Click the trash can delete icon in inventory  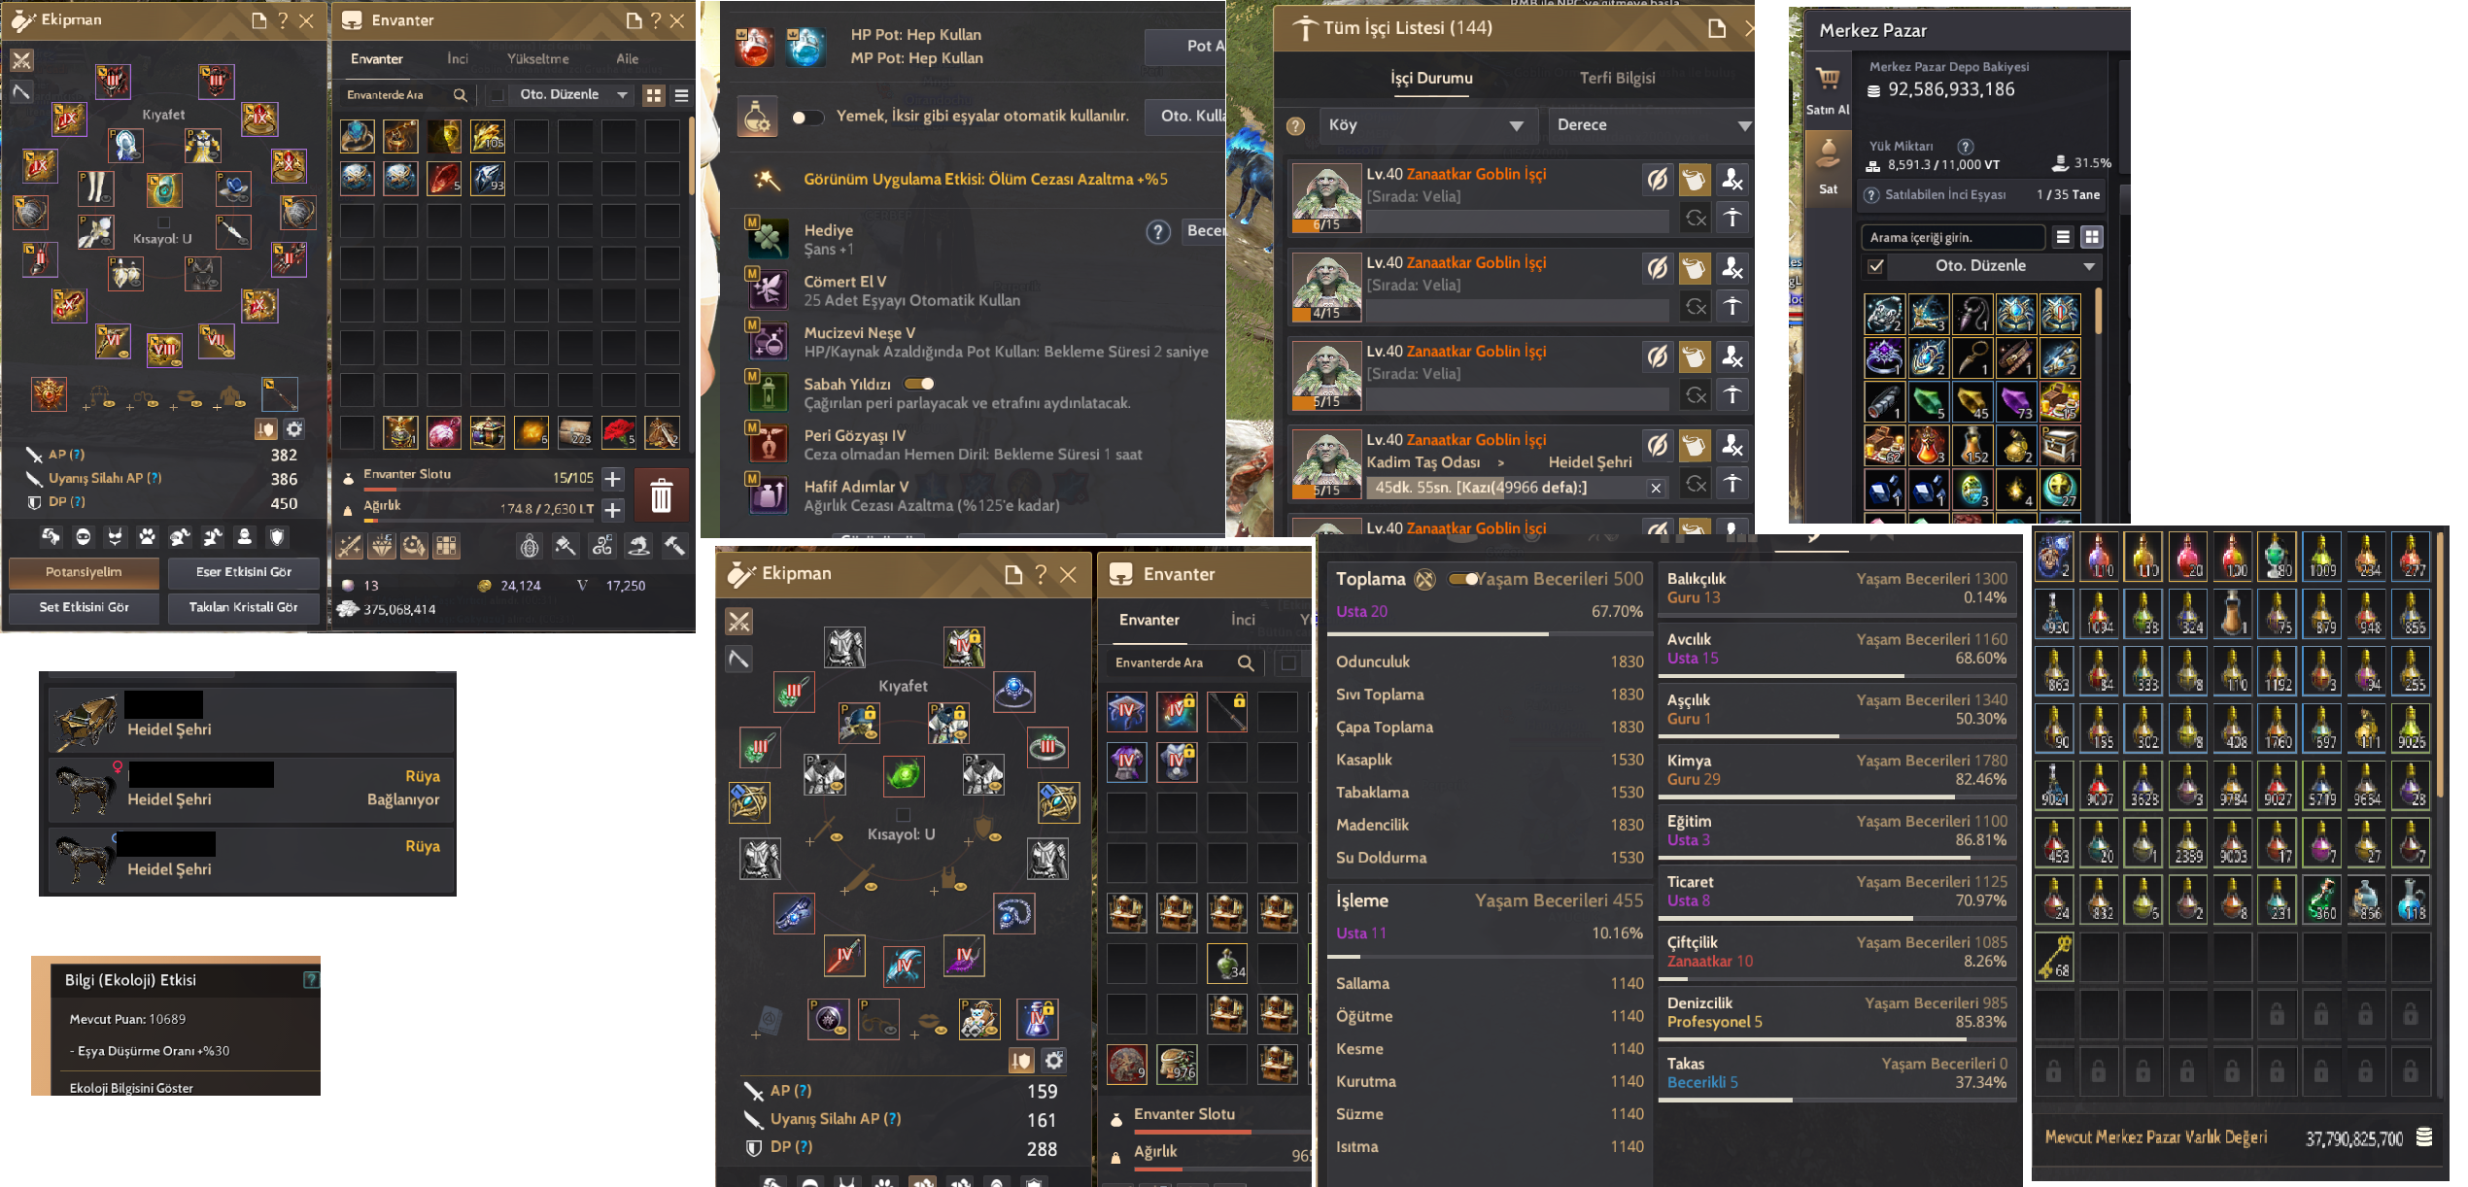click(661, 495)
